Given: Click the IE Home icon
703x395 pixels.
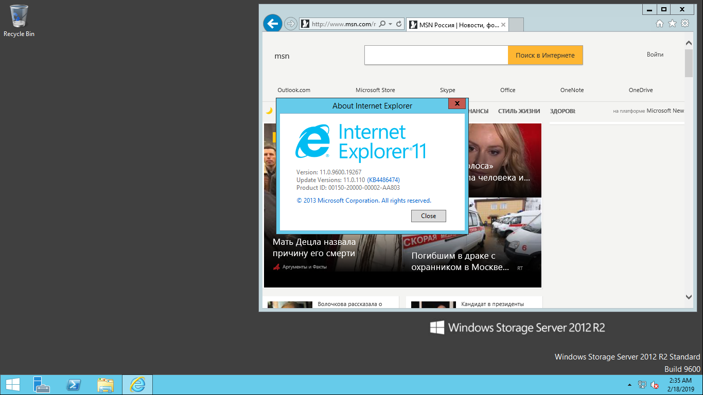Looking at the screenshot, I should point(660,24).
